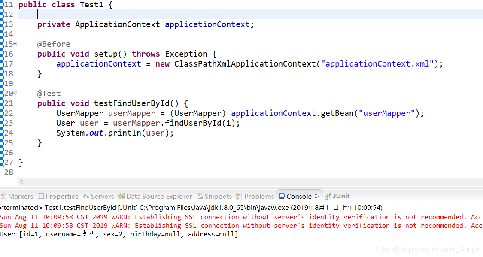Click findUserById(1) call on line 23
Screen dimensions: 483x257
coord(200,123)
